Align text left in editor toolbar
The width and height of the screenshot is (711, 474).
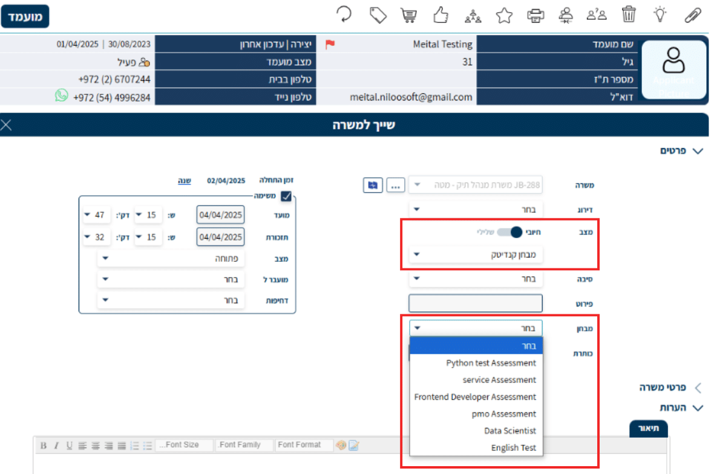click(82, 446)
